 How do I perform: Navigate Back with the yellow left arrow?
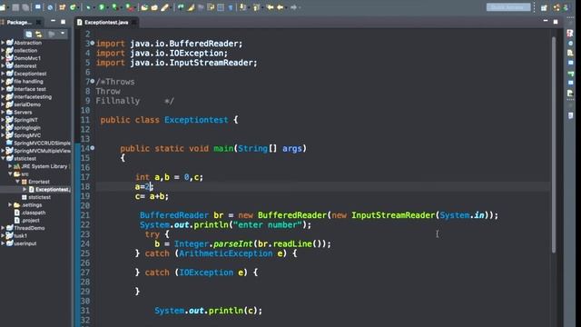(281, 7)
